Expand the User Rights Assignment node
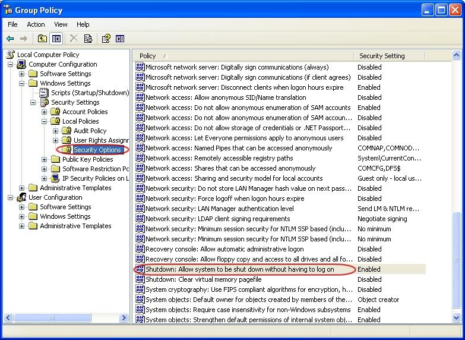 click(x=55, y=140)
